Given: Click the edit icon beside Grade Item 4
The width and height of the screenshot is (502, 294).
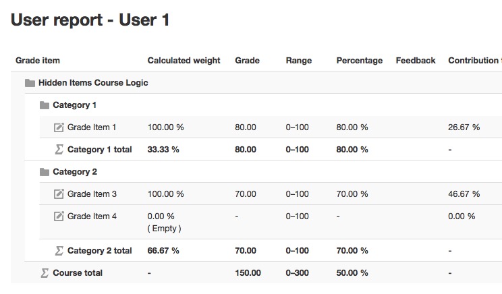Looking at the screenshot, I should coord(59,216).
